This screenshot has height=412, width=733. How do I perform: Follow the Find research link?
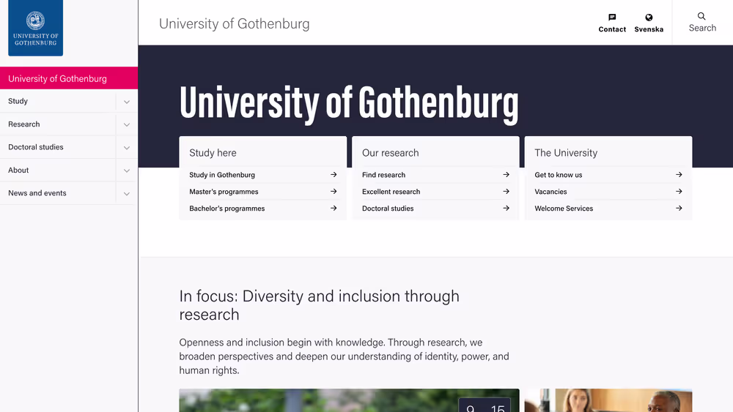tap(383, 174)
